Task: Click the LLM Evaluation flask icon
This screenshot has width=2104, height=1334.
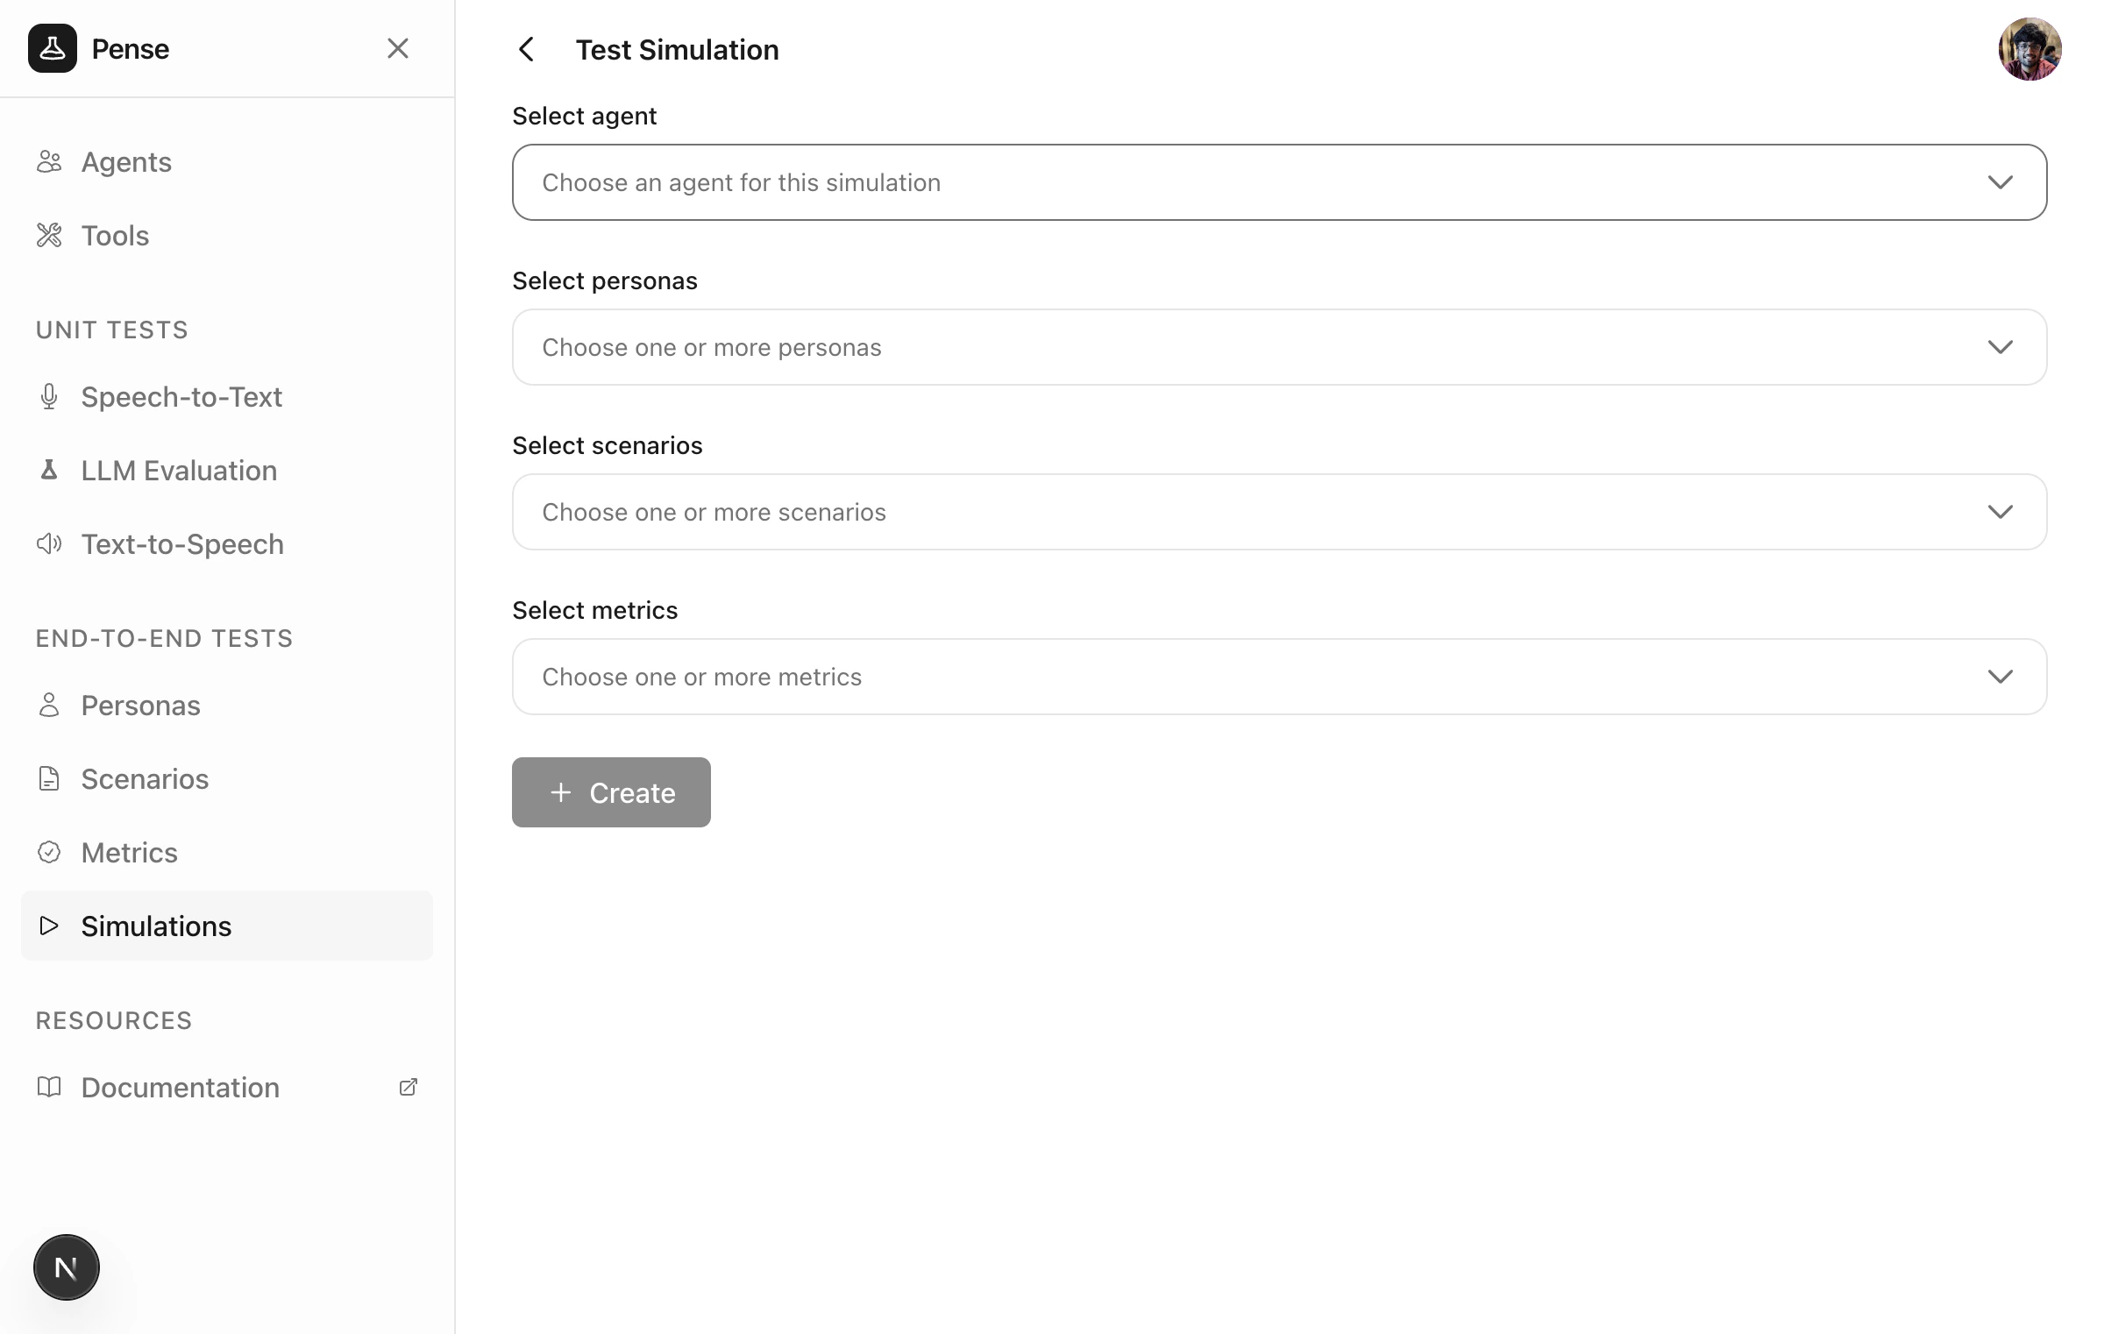Action: click(x=49, y=470)
